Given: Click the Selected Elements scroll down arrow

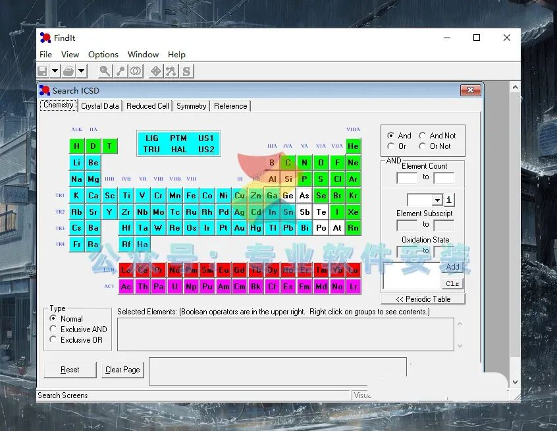Looking at the screenshot, I should point(460,345).
